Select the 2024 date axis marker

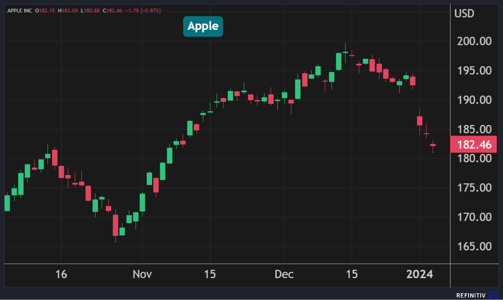tap(419, 274)
